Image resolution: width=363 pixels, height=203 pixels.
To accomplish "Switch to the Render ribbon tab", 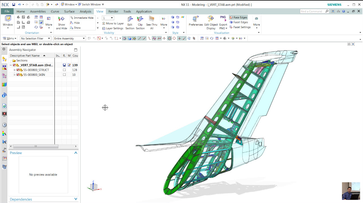I will tap(113, 11).
